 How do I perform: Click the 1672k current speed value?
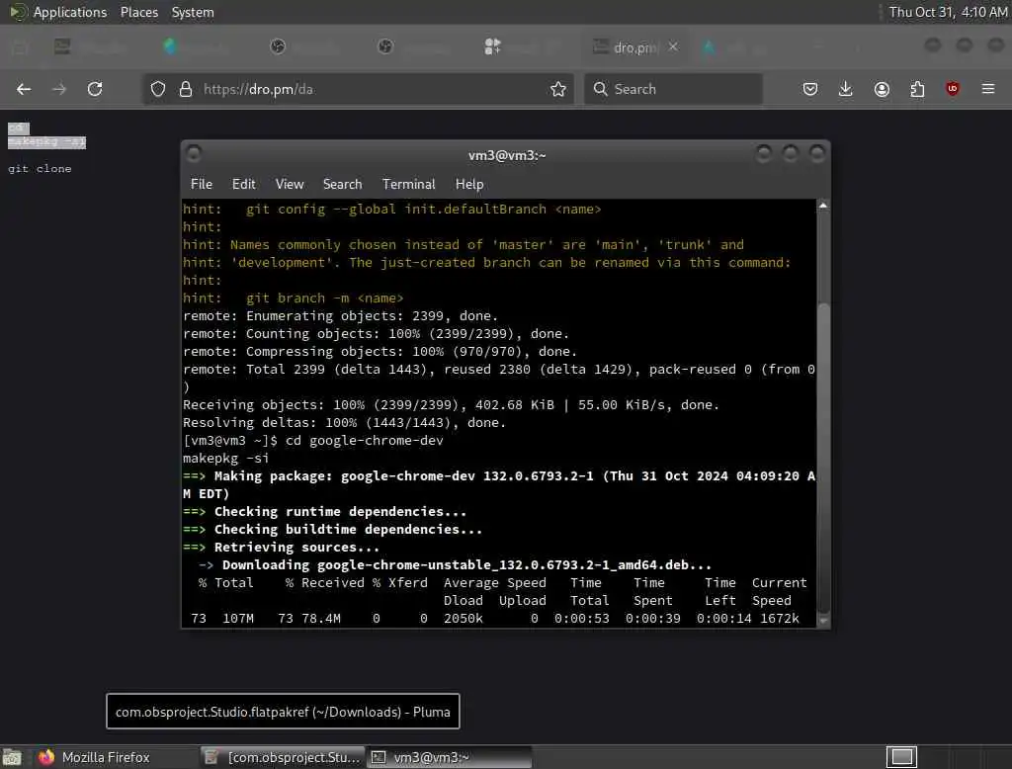click(779, 619)
